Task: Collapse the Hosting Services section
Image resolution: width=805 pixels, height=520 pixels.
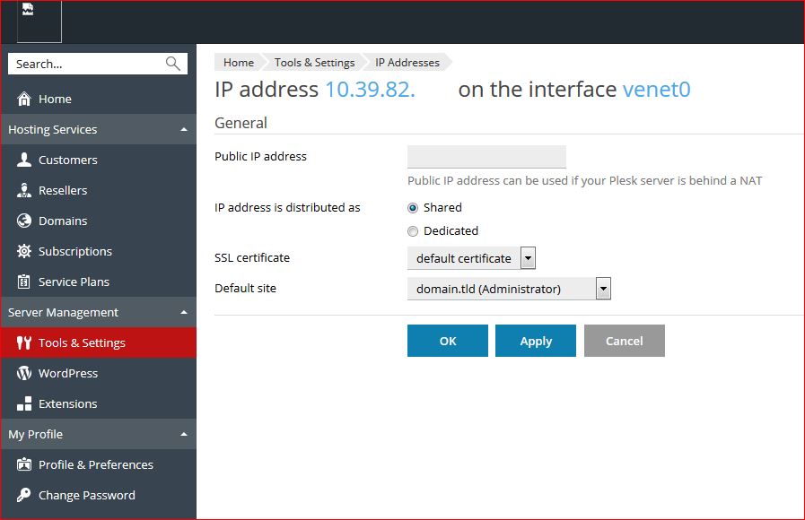Action: click(184, 130)
